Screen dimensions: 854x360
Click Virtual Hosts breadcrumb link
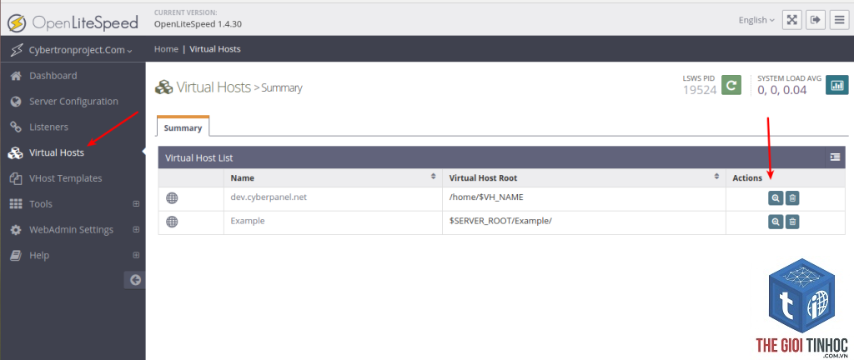(x=215, y=49)
